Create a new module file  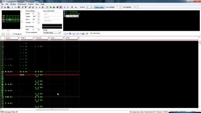pos(2,7)
